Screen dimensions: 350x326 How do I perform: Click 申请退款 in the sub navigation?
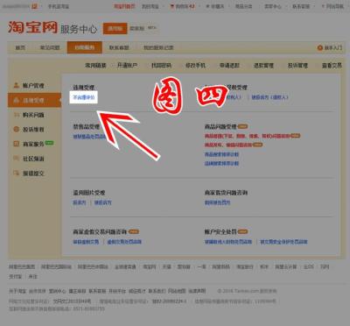click(229, 66)
